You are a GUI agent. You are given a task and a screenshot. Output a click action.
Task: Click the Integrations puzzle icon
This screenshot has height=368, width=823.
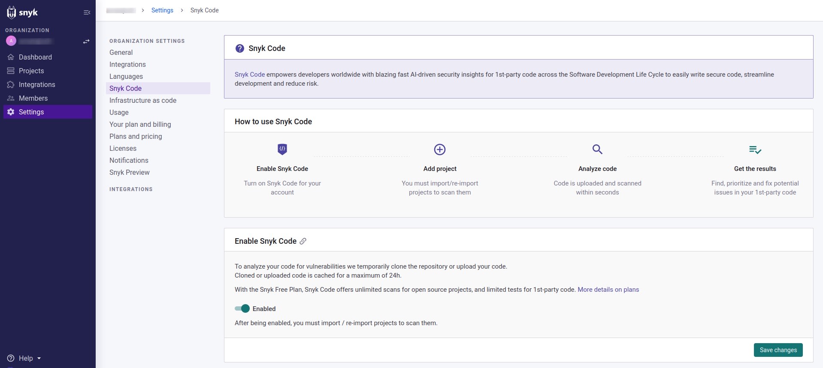tap(11, 84)
